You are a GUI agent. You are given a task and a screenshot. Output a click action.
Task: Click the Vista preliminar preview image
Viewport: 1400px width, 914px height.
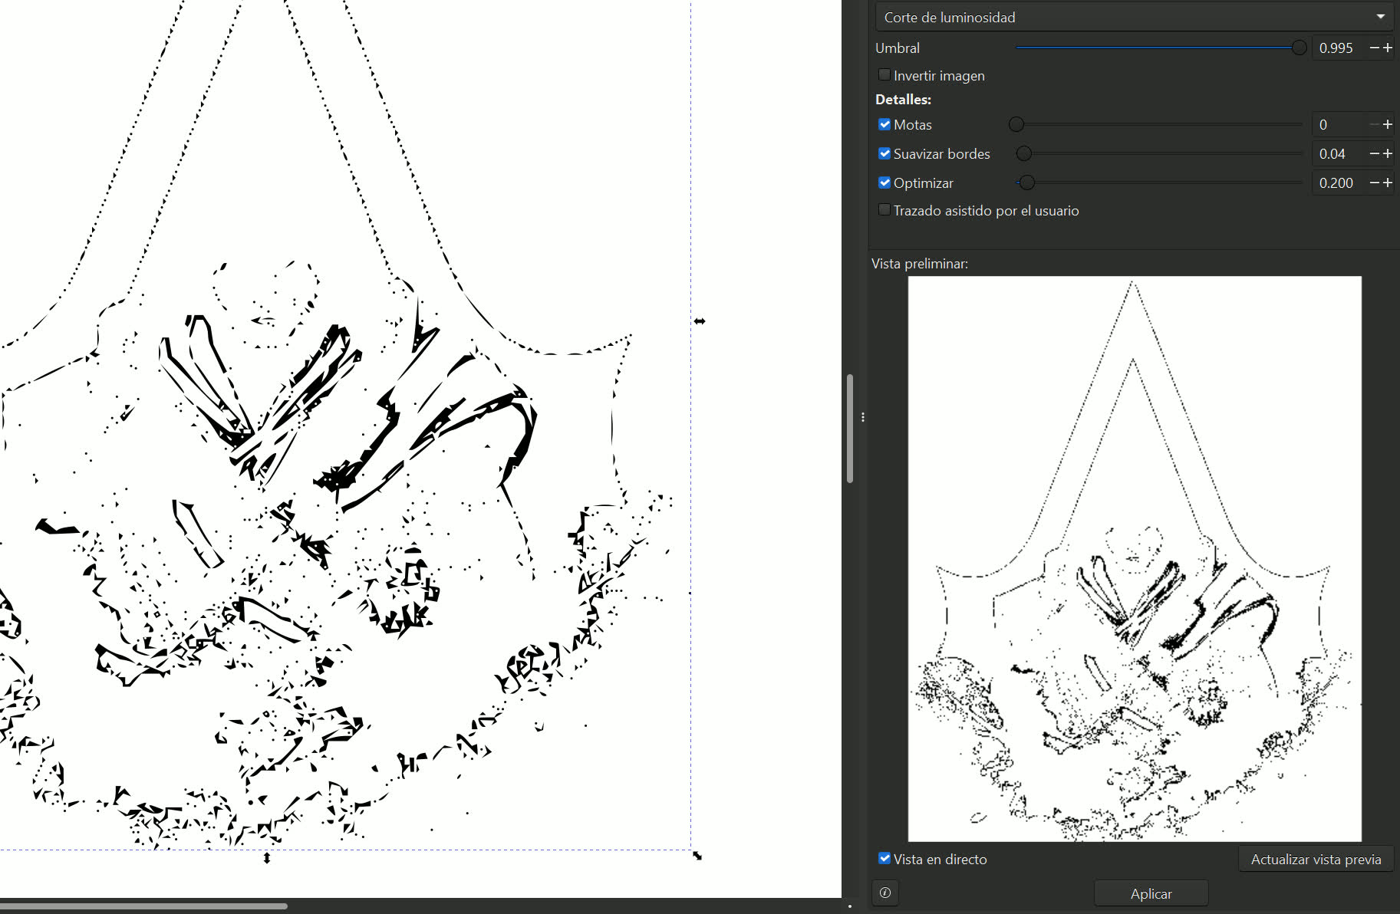[1135, 559]
